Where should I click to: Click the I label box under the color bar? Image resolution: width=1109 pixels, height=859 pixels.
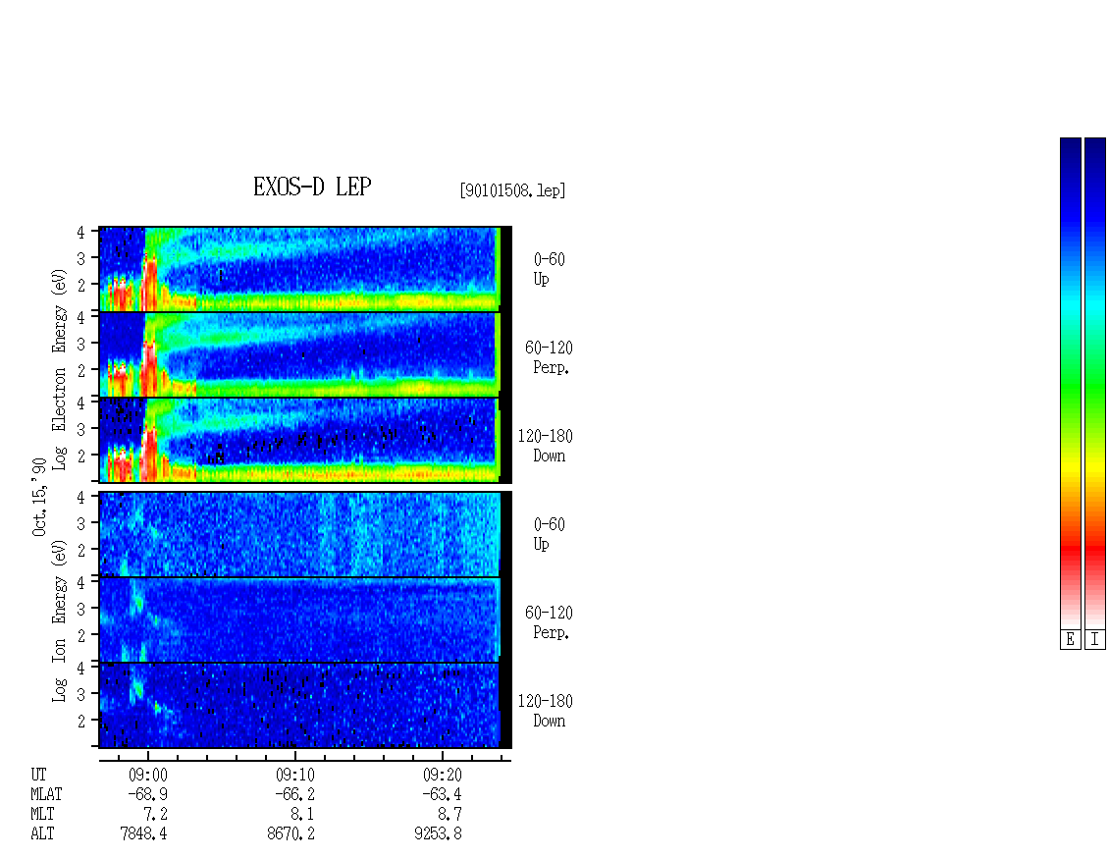(1095, 640)
